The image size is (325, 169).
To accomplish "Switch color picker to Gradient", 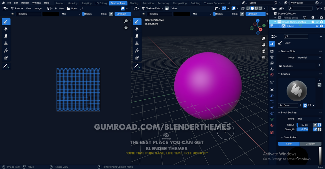I will tap(310, 144).
